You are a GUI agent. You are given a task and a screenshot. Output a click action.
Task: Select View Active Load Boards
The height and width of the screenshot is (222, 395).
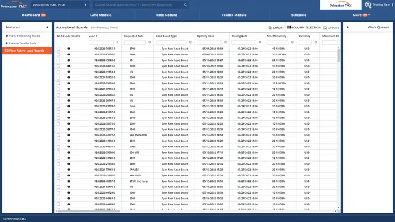pos(27,51)
